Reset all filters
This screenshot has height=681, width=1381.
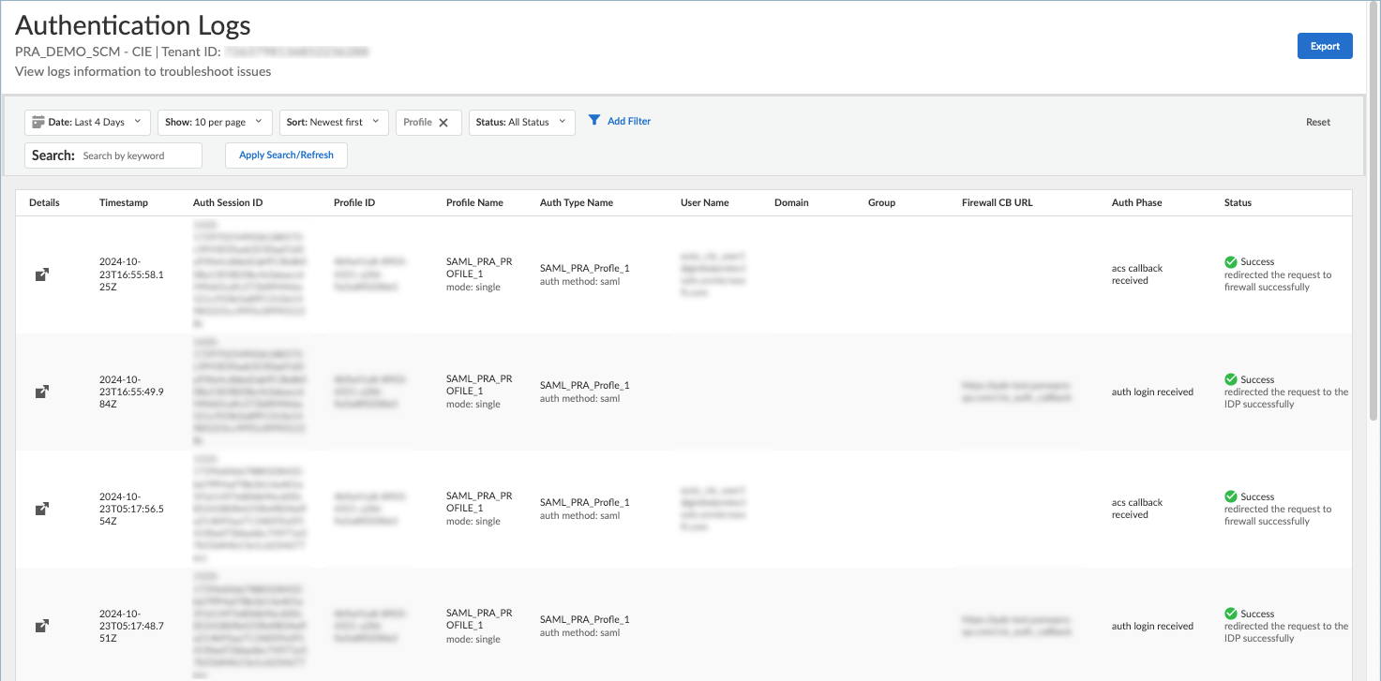(x=1318, y=123)
